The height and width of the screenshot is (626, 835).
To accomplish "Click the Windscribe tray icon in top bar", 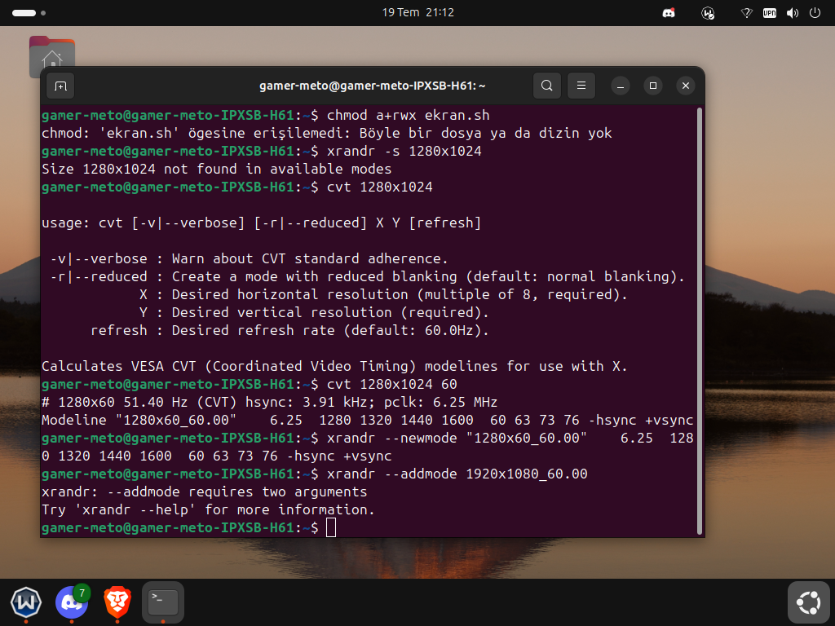I will click(x=708, y=13).
